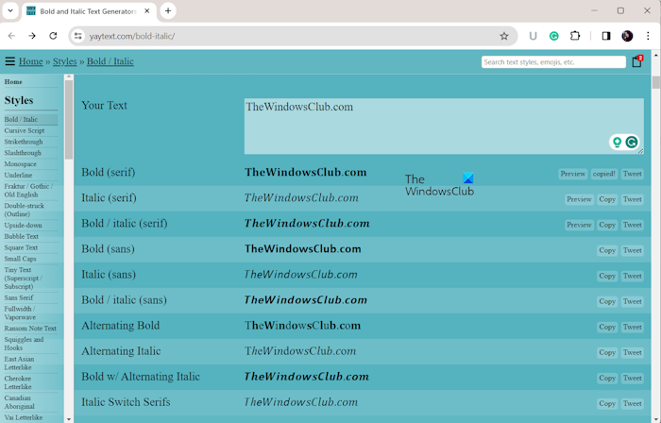The image size is (661, 423).
Task: Click Preview for Bold / italic (serif)
Action: point(579,225)
